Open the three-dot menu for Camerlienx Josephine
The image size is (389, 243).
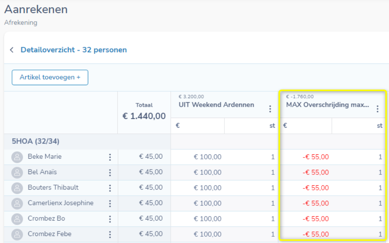110,204
